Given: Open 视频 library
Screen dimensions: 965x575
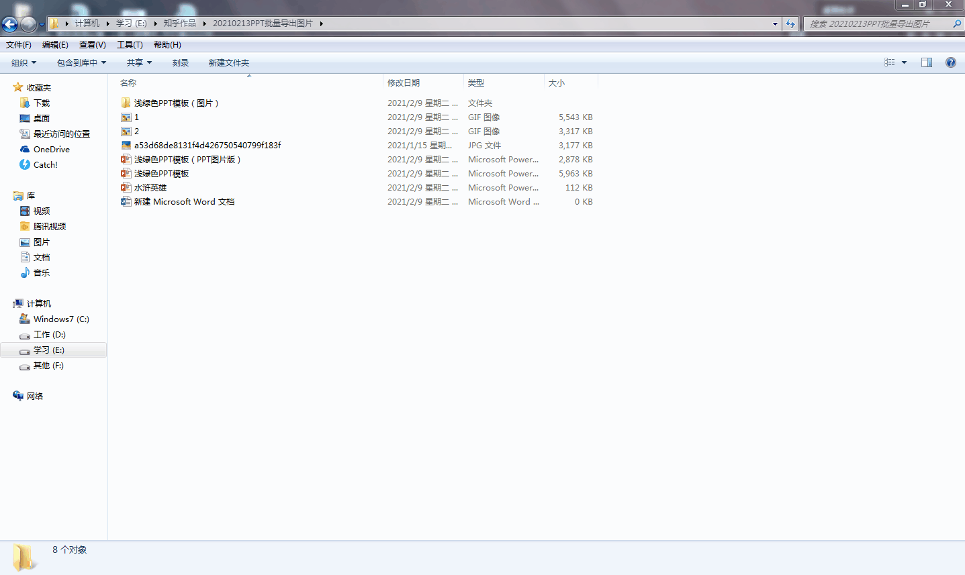Looking at the screenshot, I should click(x=42, y=211).
